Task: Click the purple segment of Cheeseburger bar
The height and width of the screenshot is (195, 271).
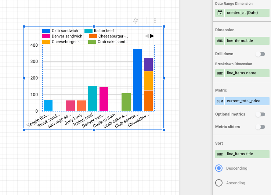Action: coord(148,64)
